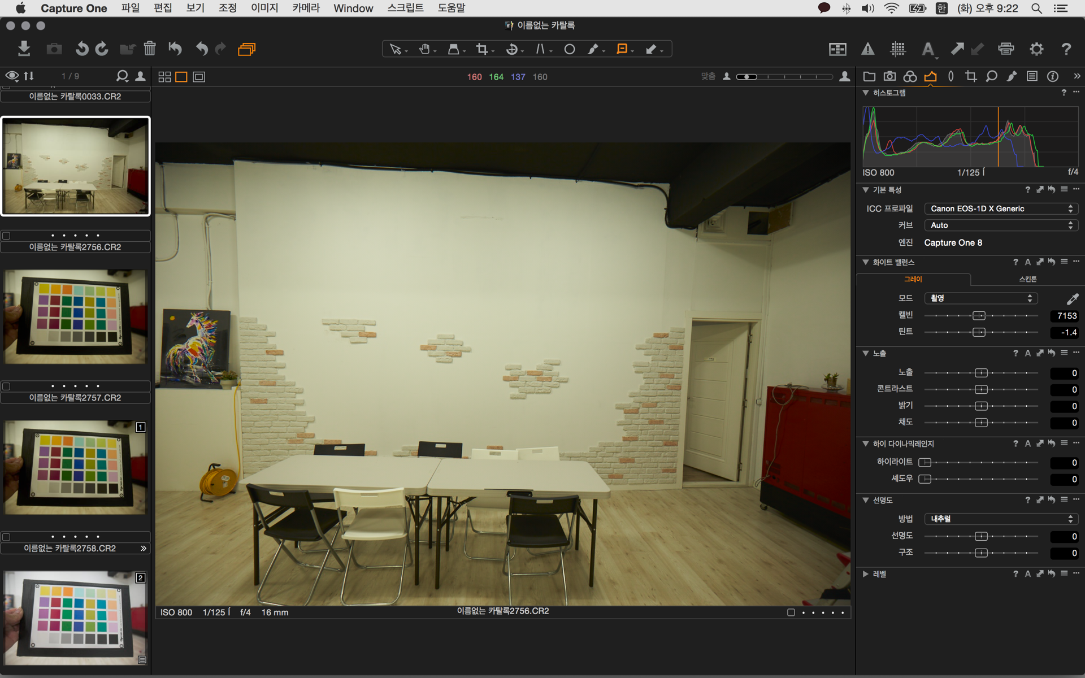Check the 2757.CR2 thumbnail checkbox
1085x678 pixels.
pyautogui.click(x=6, y=386)
